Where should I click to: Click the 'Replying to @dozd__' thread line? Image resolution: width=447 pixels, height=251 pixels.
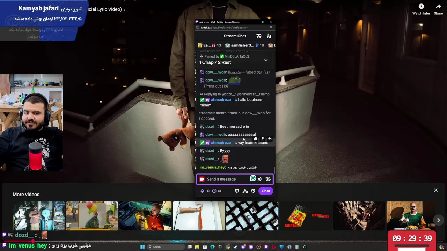pyautogui.click(x=235, y=94)
